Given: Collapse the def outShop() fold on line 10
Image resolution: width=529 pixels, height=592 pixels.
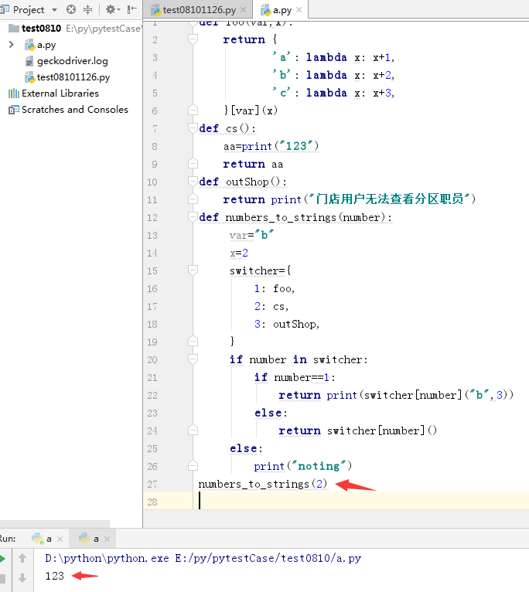Looking at the screenshot, I should [x=193, y=181].
